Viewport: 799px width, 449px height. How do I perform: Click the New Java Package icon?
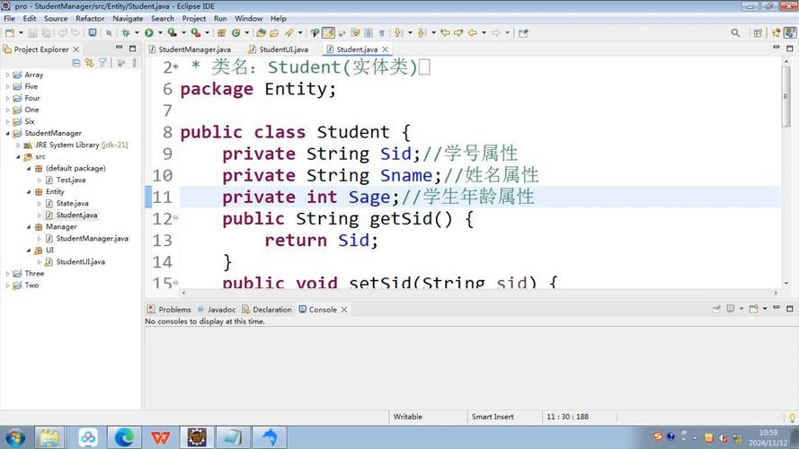(x=222, y=33)
